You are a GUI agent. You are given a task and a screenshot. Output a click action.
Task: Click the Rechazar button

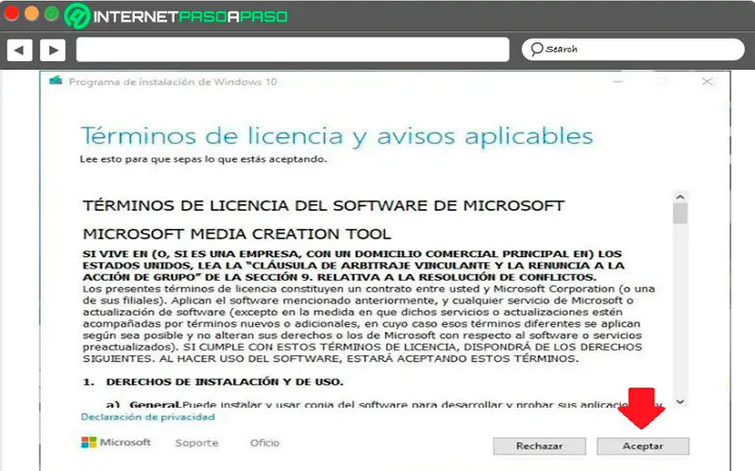[539, 446]
